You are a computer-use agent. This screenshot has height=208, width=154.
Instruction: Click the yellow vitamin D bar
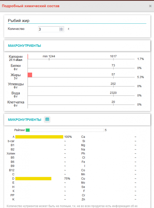tap(33, 179)
